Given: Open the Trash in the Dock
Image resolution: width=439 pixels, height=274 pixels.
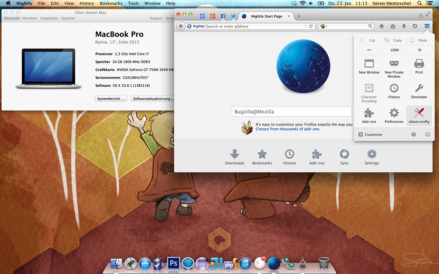Looking at the screenshot, I should pos(324,263).
